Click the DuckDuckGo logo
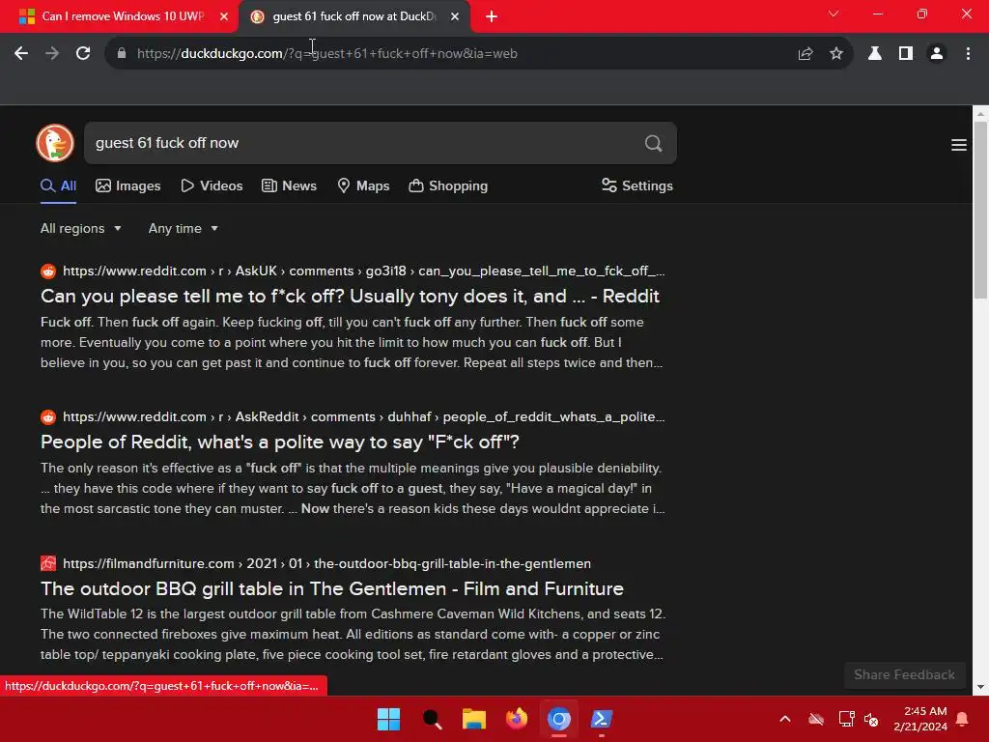 click(x=55, y=143)
